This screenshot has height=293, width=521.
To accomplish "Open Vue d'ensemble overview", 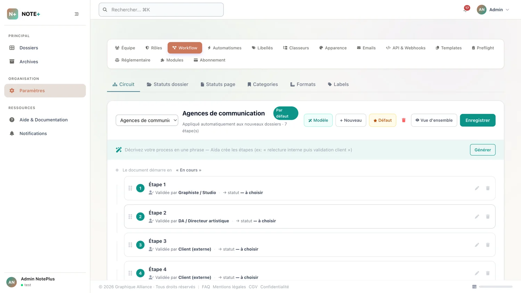I will pyautogui.click(x=434, y=120).
